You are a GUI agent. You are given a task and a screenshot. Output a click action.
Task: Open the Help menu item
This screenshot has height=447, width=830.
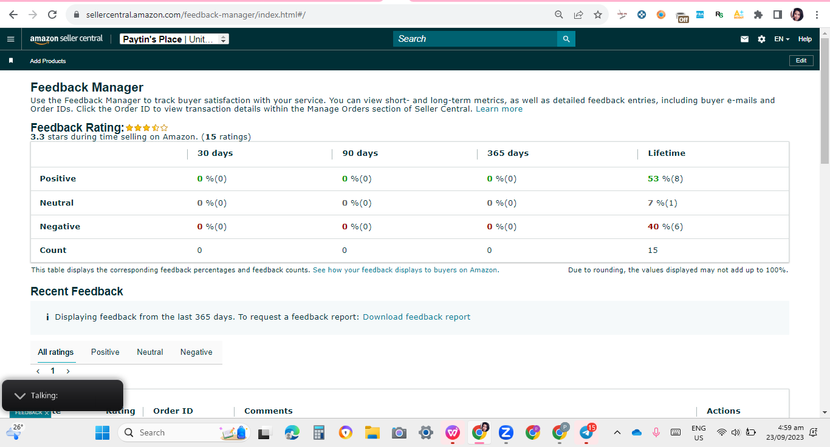pos(805,39)
